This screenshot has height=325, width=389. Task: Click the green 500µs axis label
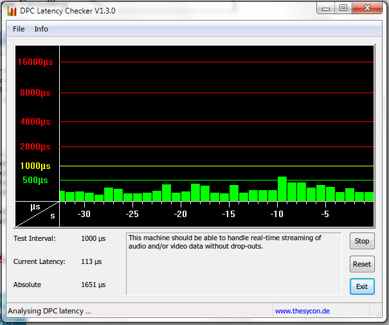(x=35, y=180)
